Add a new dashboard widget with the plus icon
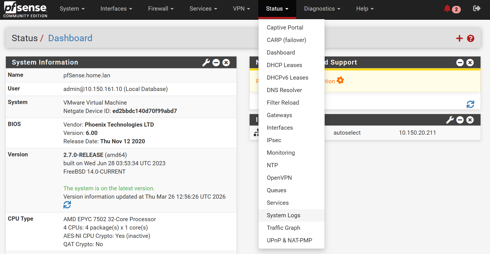Viewport: 490px width, 254px height. [x=459, y=38]
